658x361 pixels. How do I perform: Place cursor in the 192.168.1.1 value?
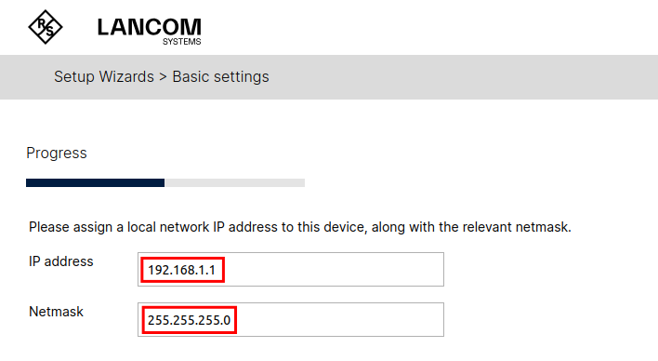point(182,270)
